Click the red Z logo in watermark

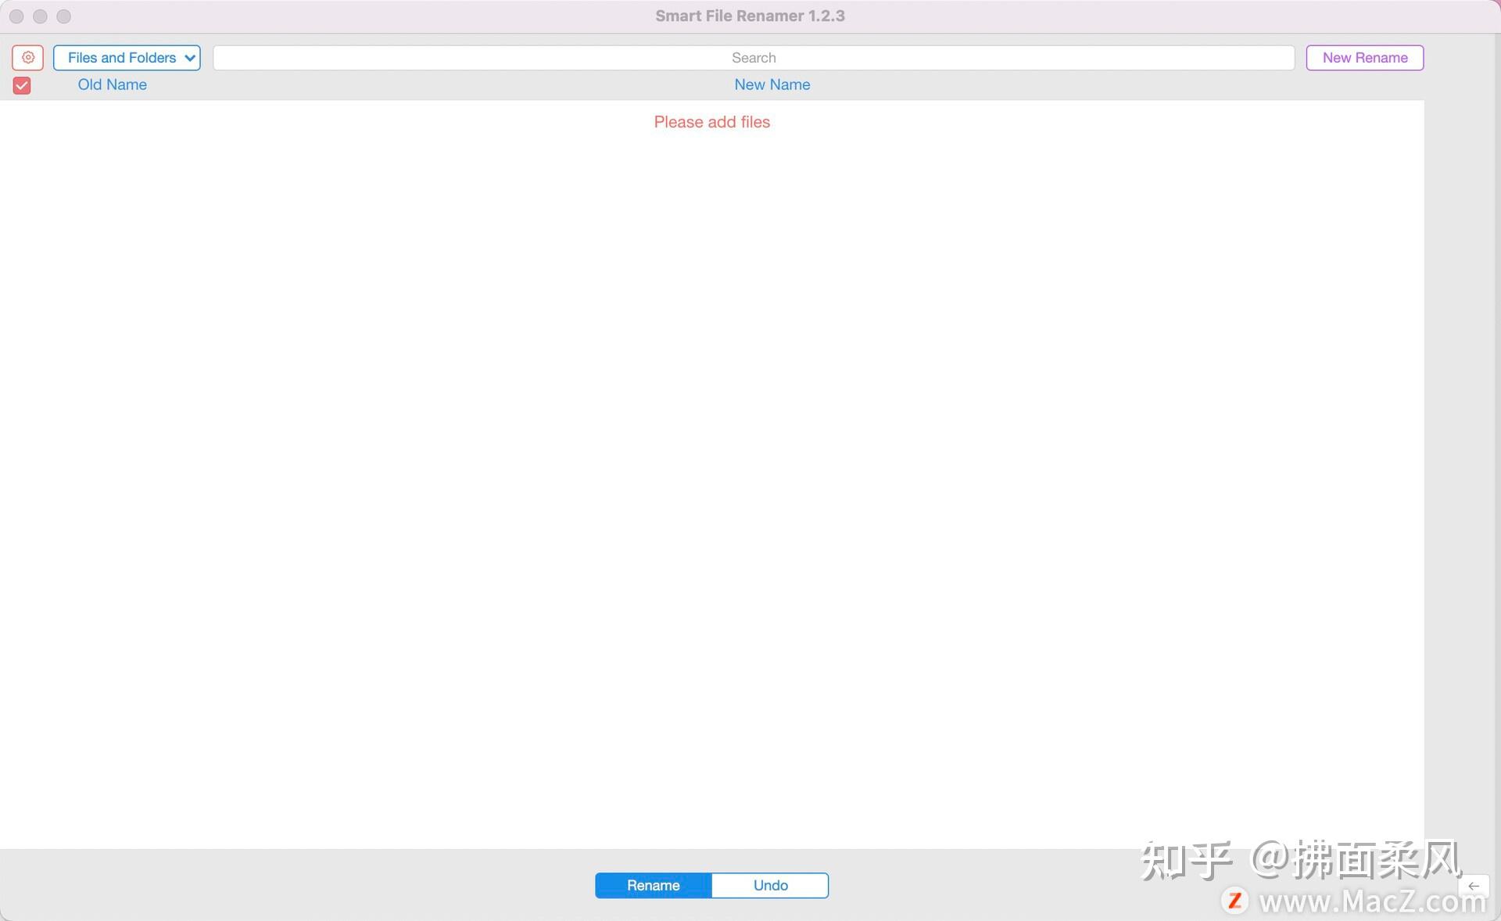(1235, 901)
